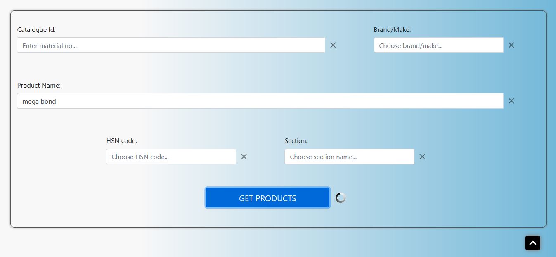Screen dimensions: 556x257
Task: Click the page background below the form panel
Action: (x=248, y=244)
